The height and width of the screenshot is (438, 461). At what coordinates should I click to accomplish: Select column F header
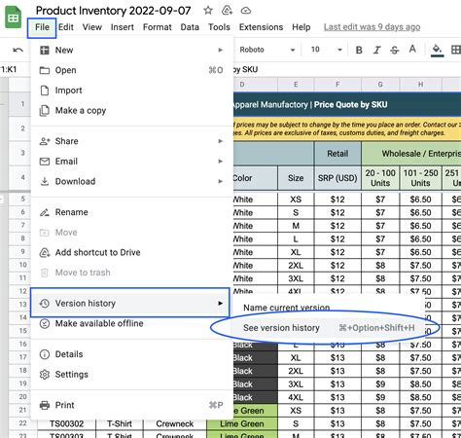pos(337,85)
